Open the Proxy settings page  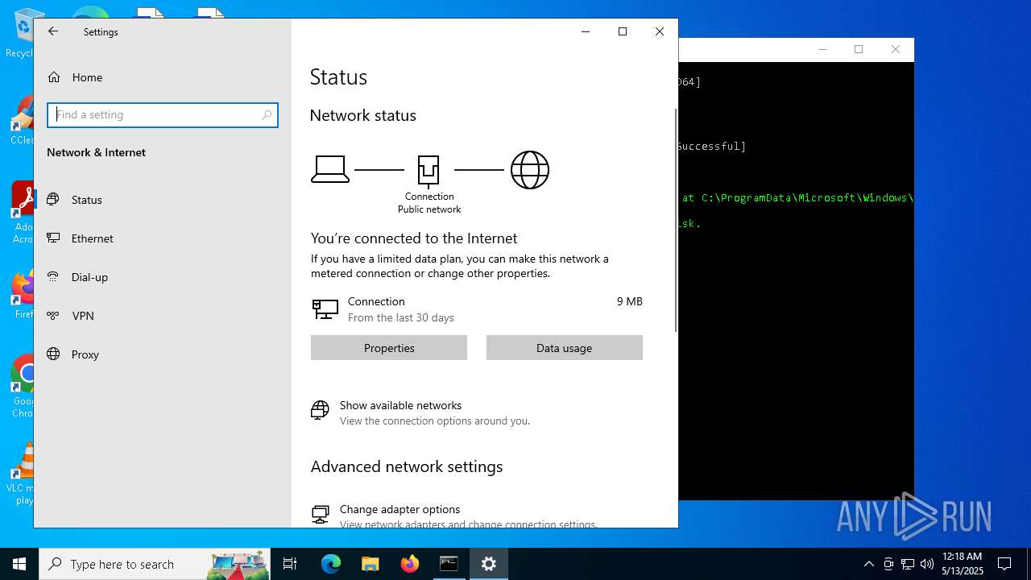click(x=162, y=354)
